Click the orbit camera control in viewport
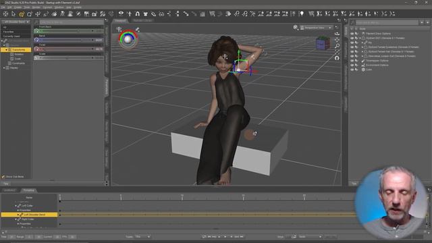432x243 pixels. tap(337, 34)
